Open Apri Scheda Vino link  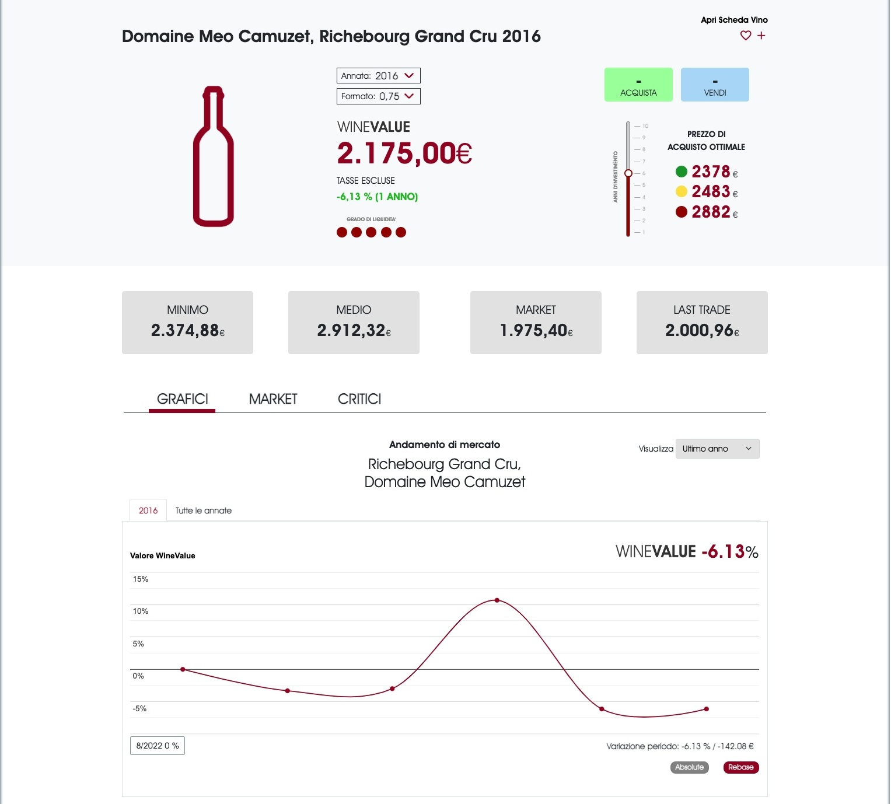pyautogui.click(x=734, y=20)
